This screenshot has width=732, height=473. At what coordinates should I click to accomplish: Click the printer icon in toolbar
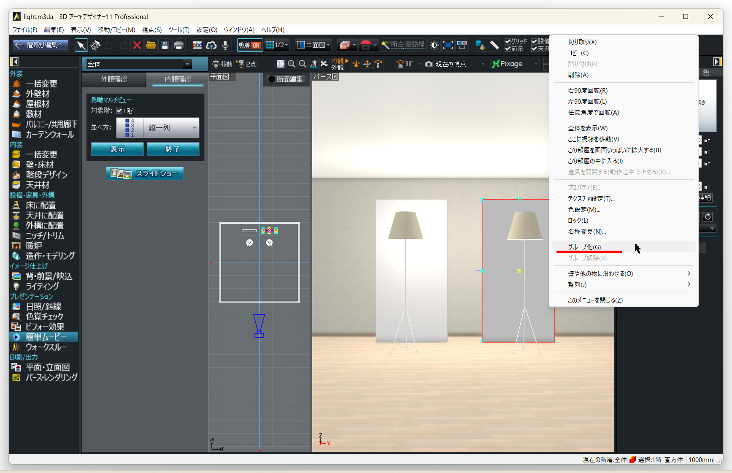179,45
